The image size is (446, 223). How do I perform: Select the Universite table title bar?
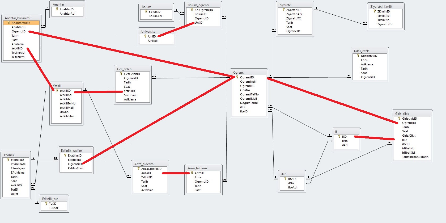[157, 31]
